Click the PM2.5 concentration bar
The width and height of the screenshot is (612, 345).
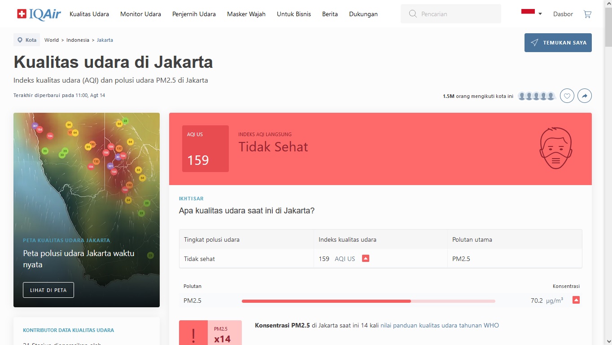368,301
